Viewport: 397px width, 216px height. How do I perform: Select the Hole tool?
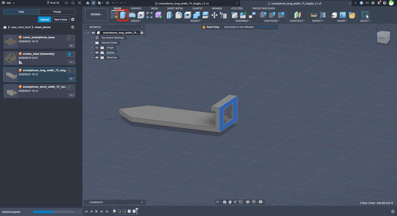tap(141, 15)
